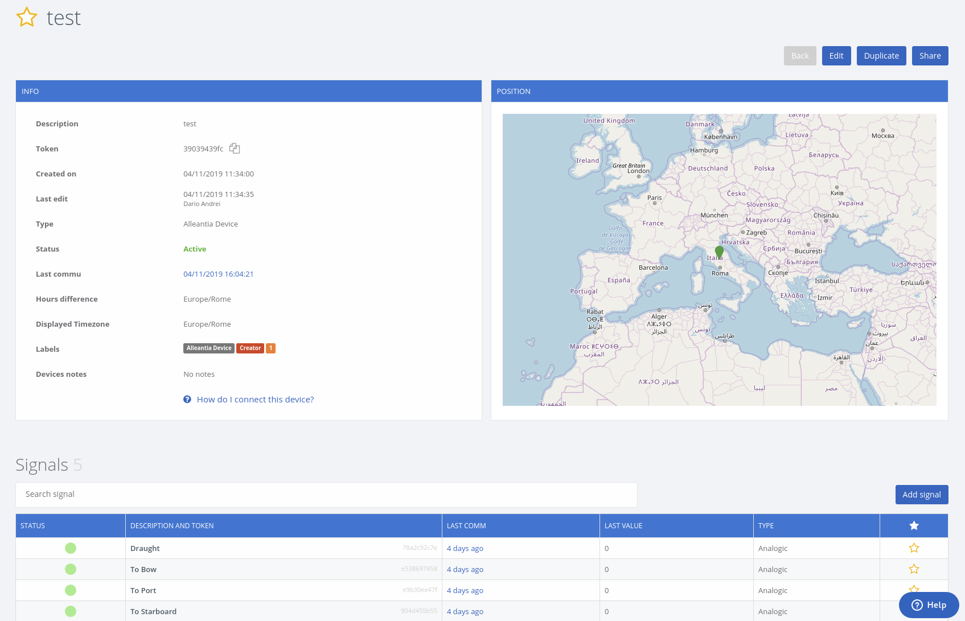The image size is (965, 621).
Task: Favorite the To Bow signal star
Action: pyautogui.click(x=914, y=569)
